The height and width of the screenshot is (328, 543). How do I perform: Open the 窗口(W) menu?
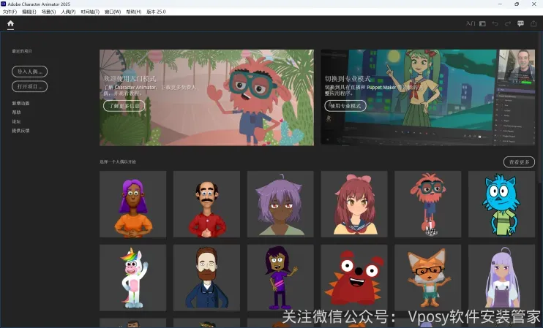[113, 12]
